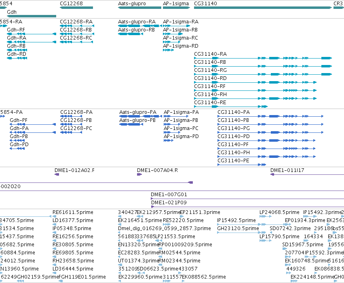Click CG31140-RH transcript label

pyautogui.click(x=210, y=94)
